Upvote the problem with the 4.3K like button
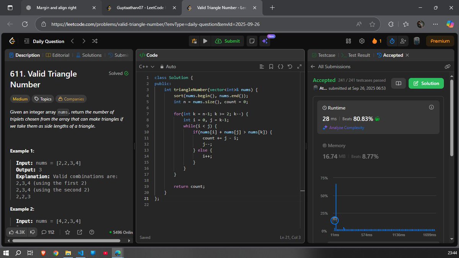Viewport: 459px width, 258px height. point(17,232)
